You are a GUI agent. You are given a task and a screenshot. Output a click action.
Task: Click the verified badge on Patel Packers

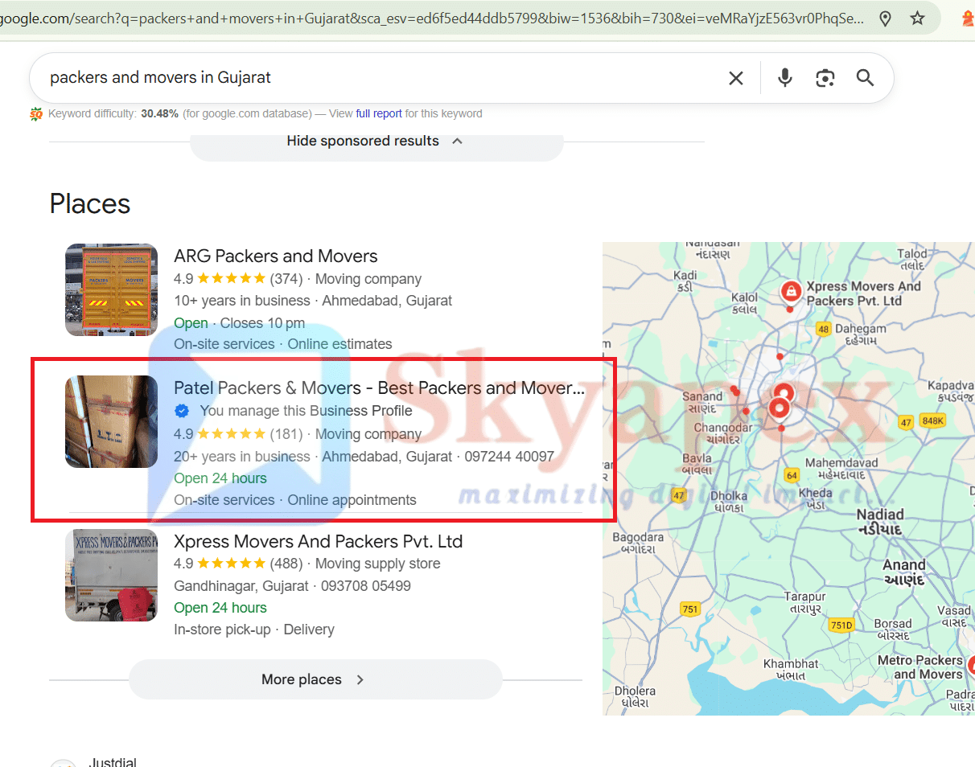[182, 411]
